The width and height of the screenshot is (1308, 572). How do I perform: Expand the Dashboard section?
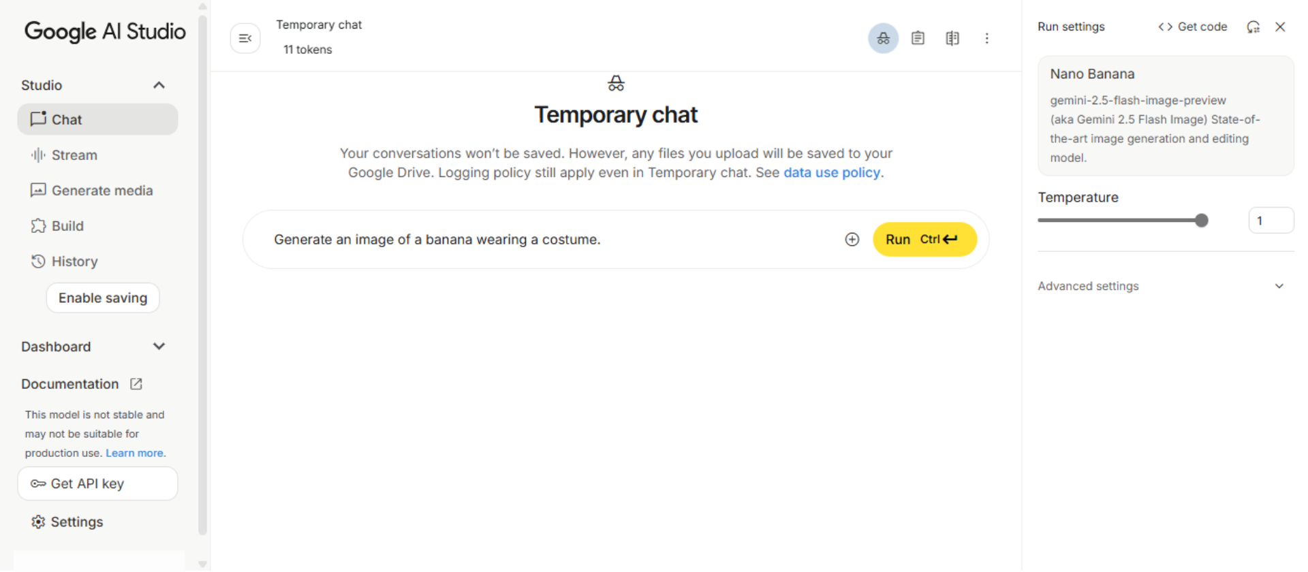(159, 347)
